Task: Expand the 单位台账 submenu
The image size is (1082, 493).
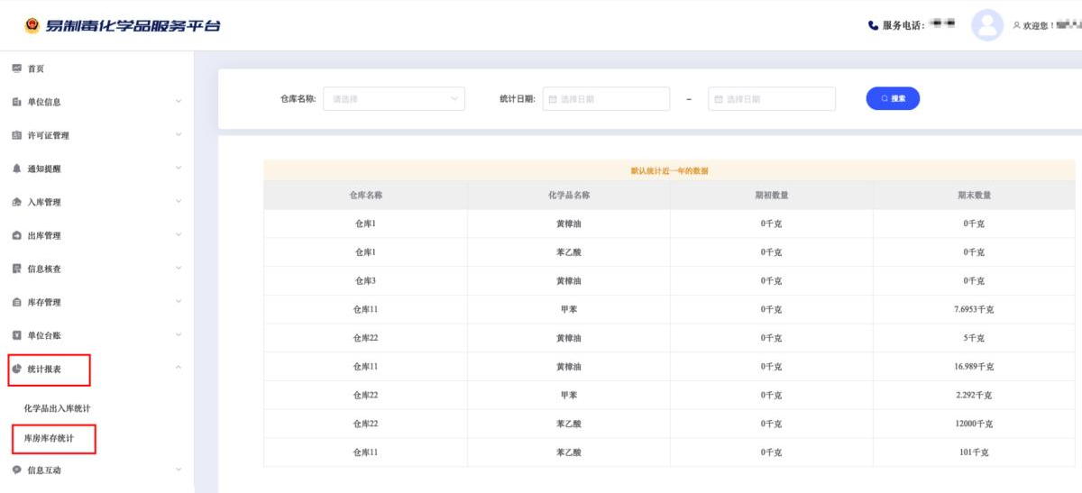Action: [178, 334]
